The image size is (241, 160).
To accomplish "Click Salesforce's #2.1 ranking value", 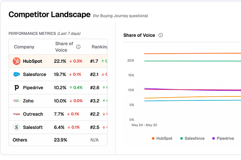I will (x=94, y=74).
